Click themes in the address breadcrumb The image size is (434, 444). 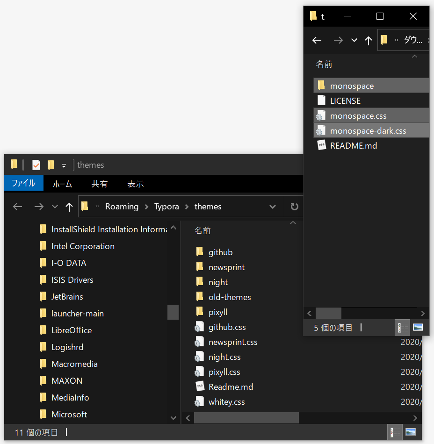(x=208, y=207)
